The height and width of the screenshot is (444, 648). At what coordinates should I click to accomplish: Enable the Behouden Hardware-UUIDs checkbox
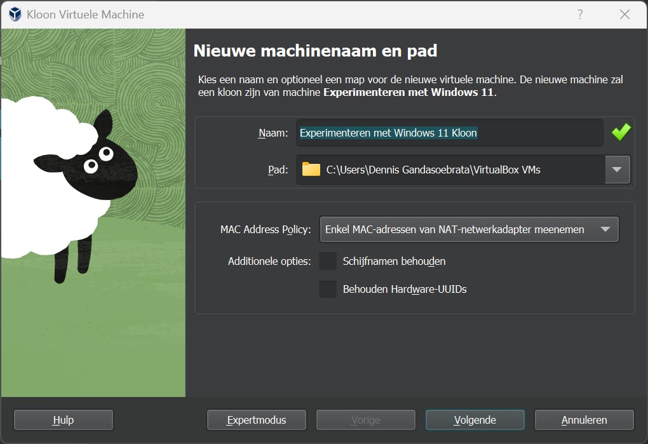[328, 289]
